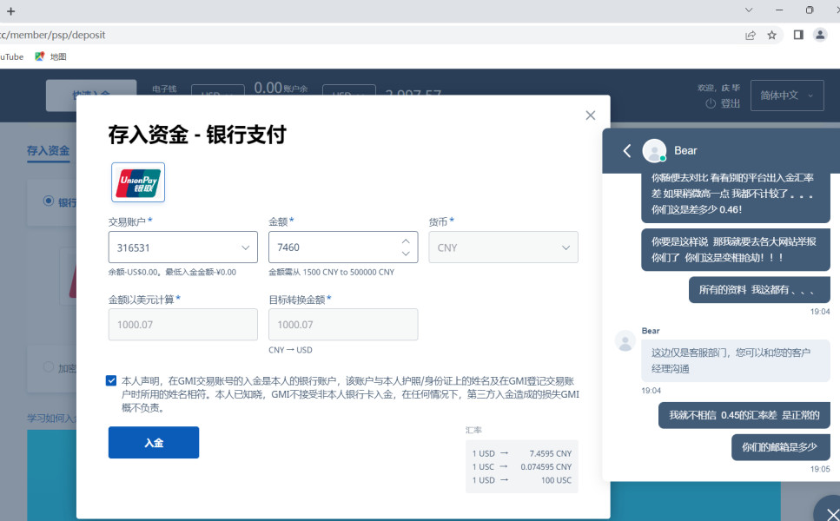Click the UnionPay payment logo
Viewport: 840px width, 521px height.
click(x=138, y=182)
